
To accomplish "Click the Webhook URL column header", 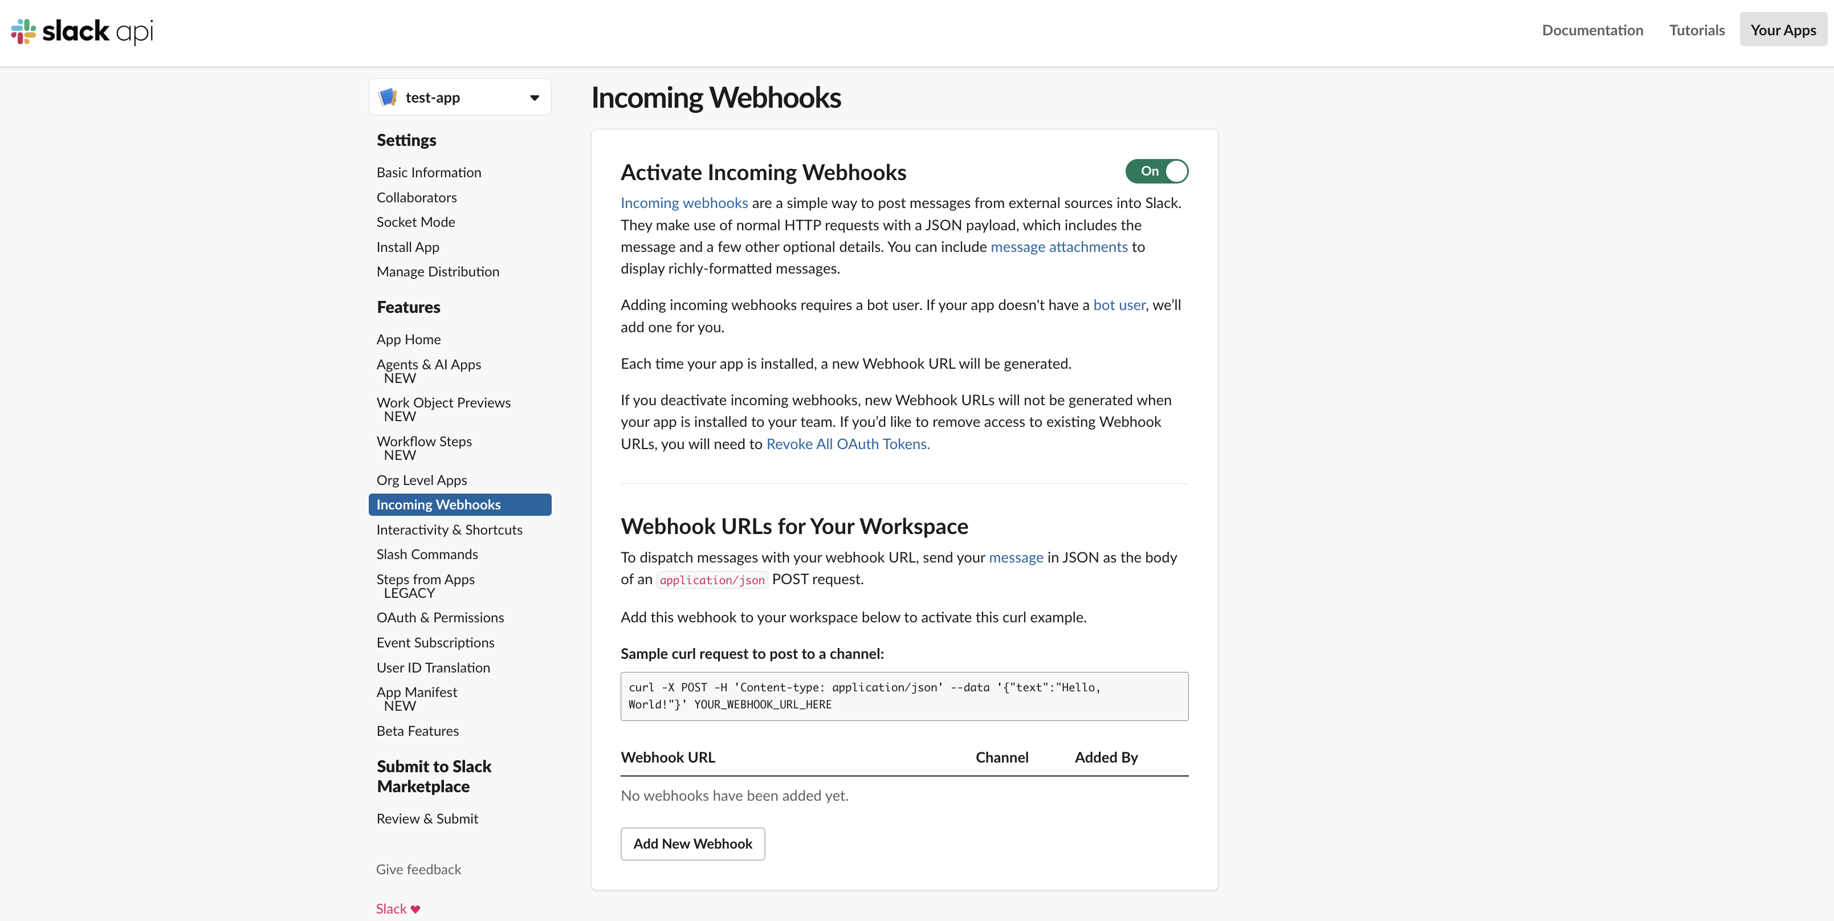I will pyautogui.click(x=667, y=757).
